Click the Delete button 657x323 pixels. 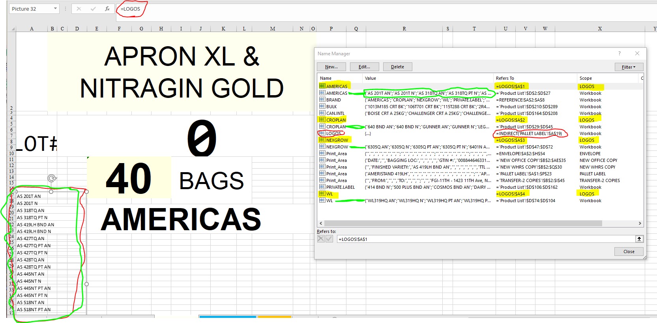[x=398, y=67]
